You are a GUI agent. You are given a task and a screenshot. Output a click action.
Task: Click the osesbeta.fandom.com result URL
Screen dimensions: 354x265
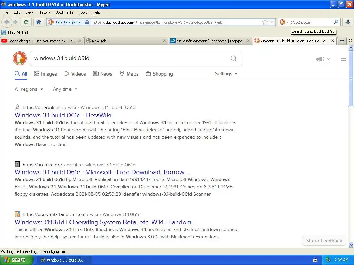point(82,214)
